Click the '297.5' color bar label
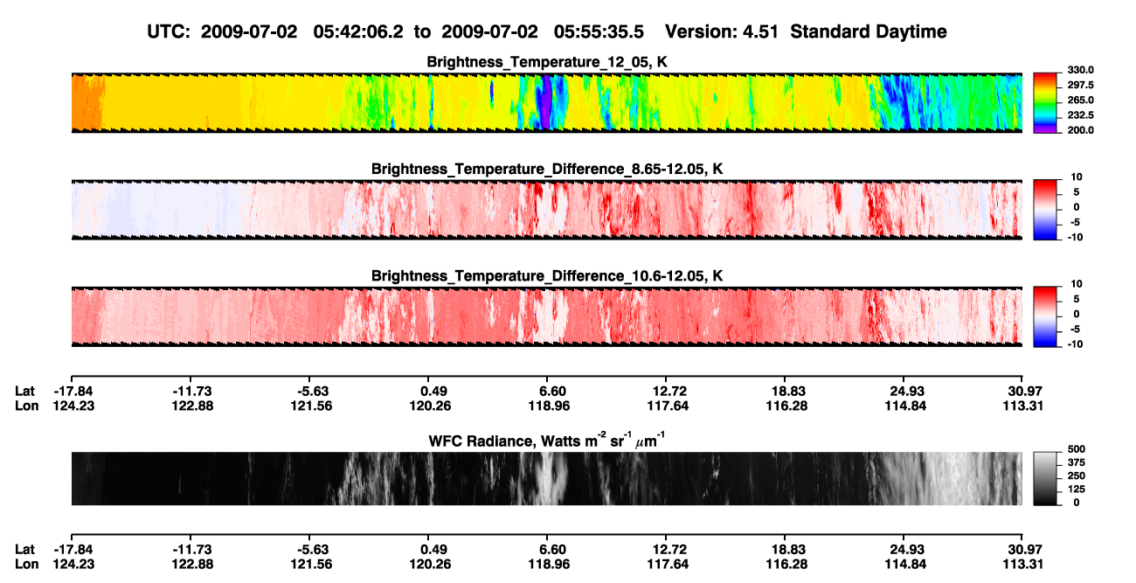 [x=1081, y=85]
